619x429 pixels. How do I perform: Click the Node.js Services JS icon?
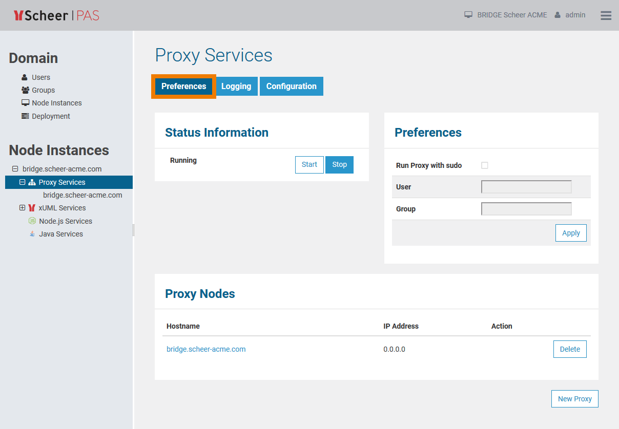click(x=32, y=221)
